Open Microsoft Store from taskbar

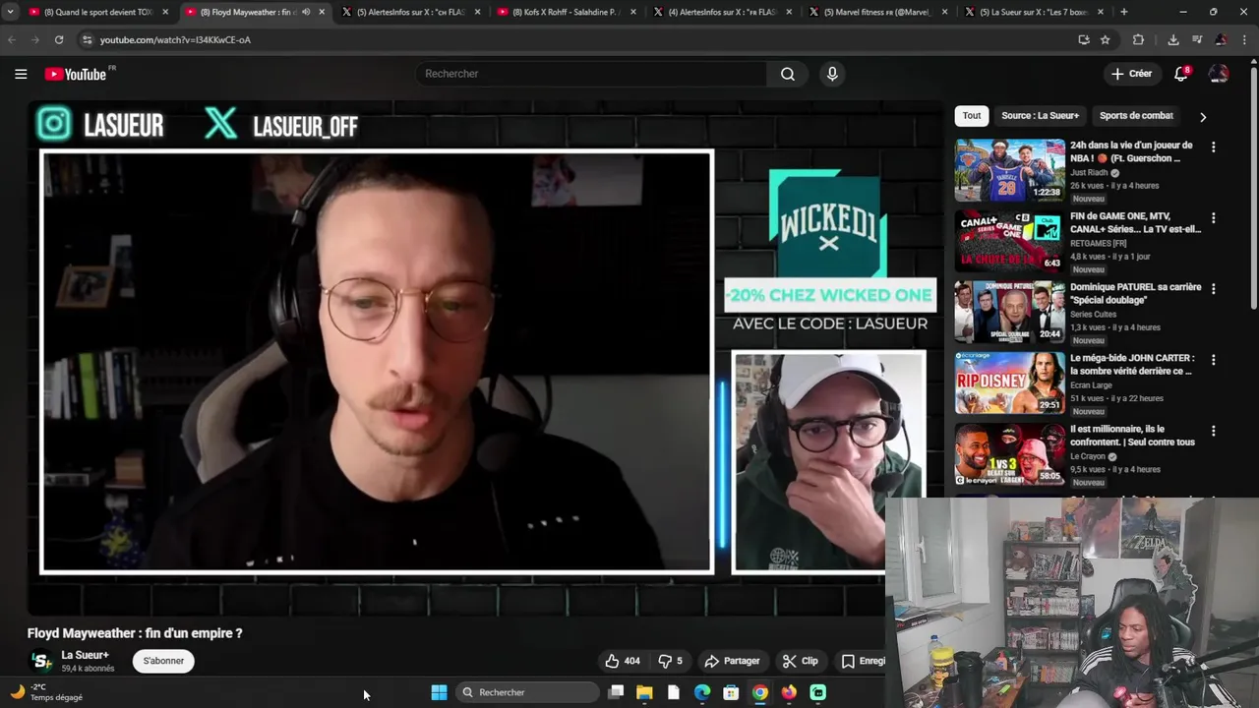pos(731,692)
